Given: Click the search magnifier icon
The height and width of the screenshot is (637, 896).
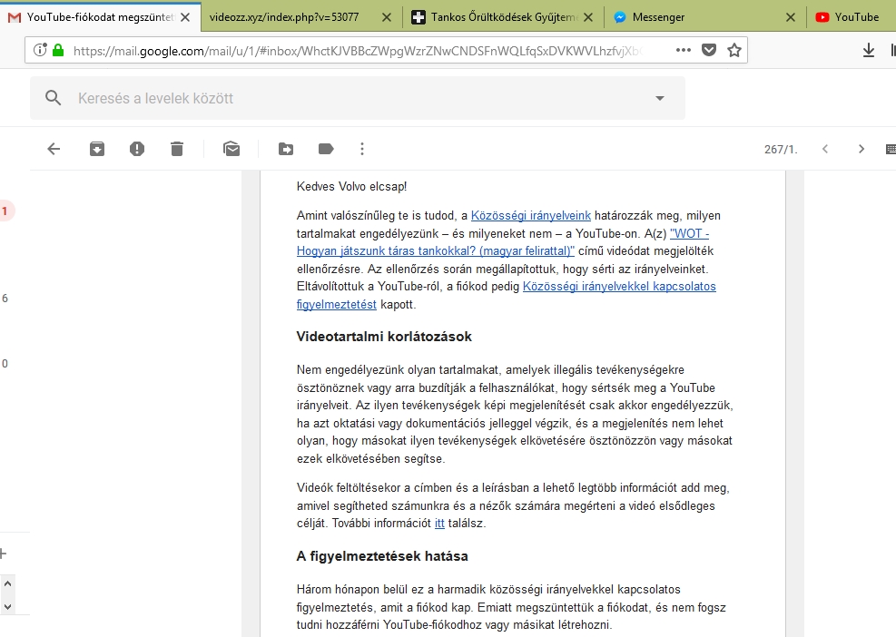Looking at the screenshot, I should (x=54, y=98).
